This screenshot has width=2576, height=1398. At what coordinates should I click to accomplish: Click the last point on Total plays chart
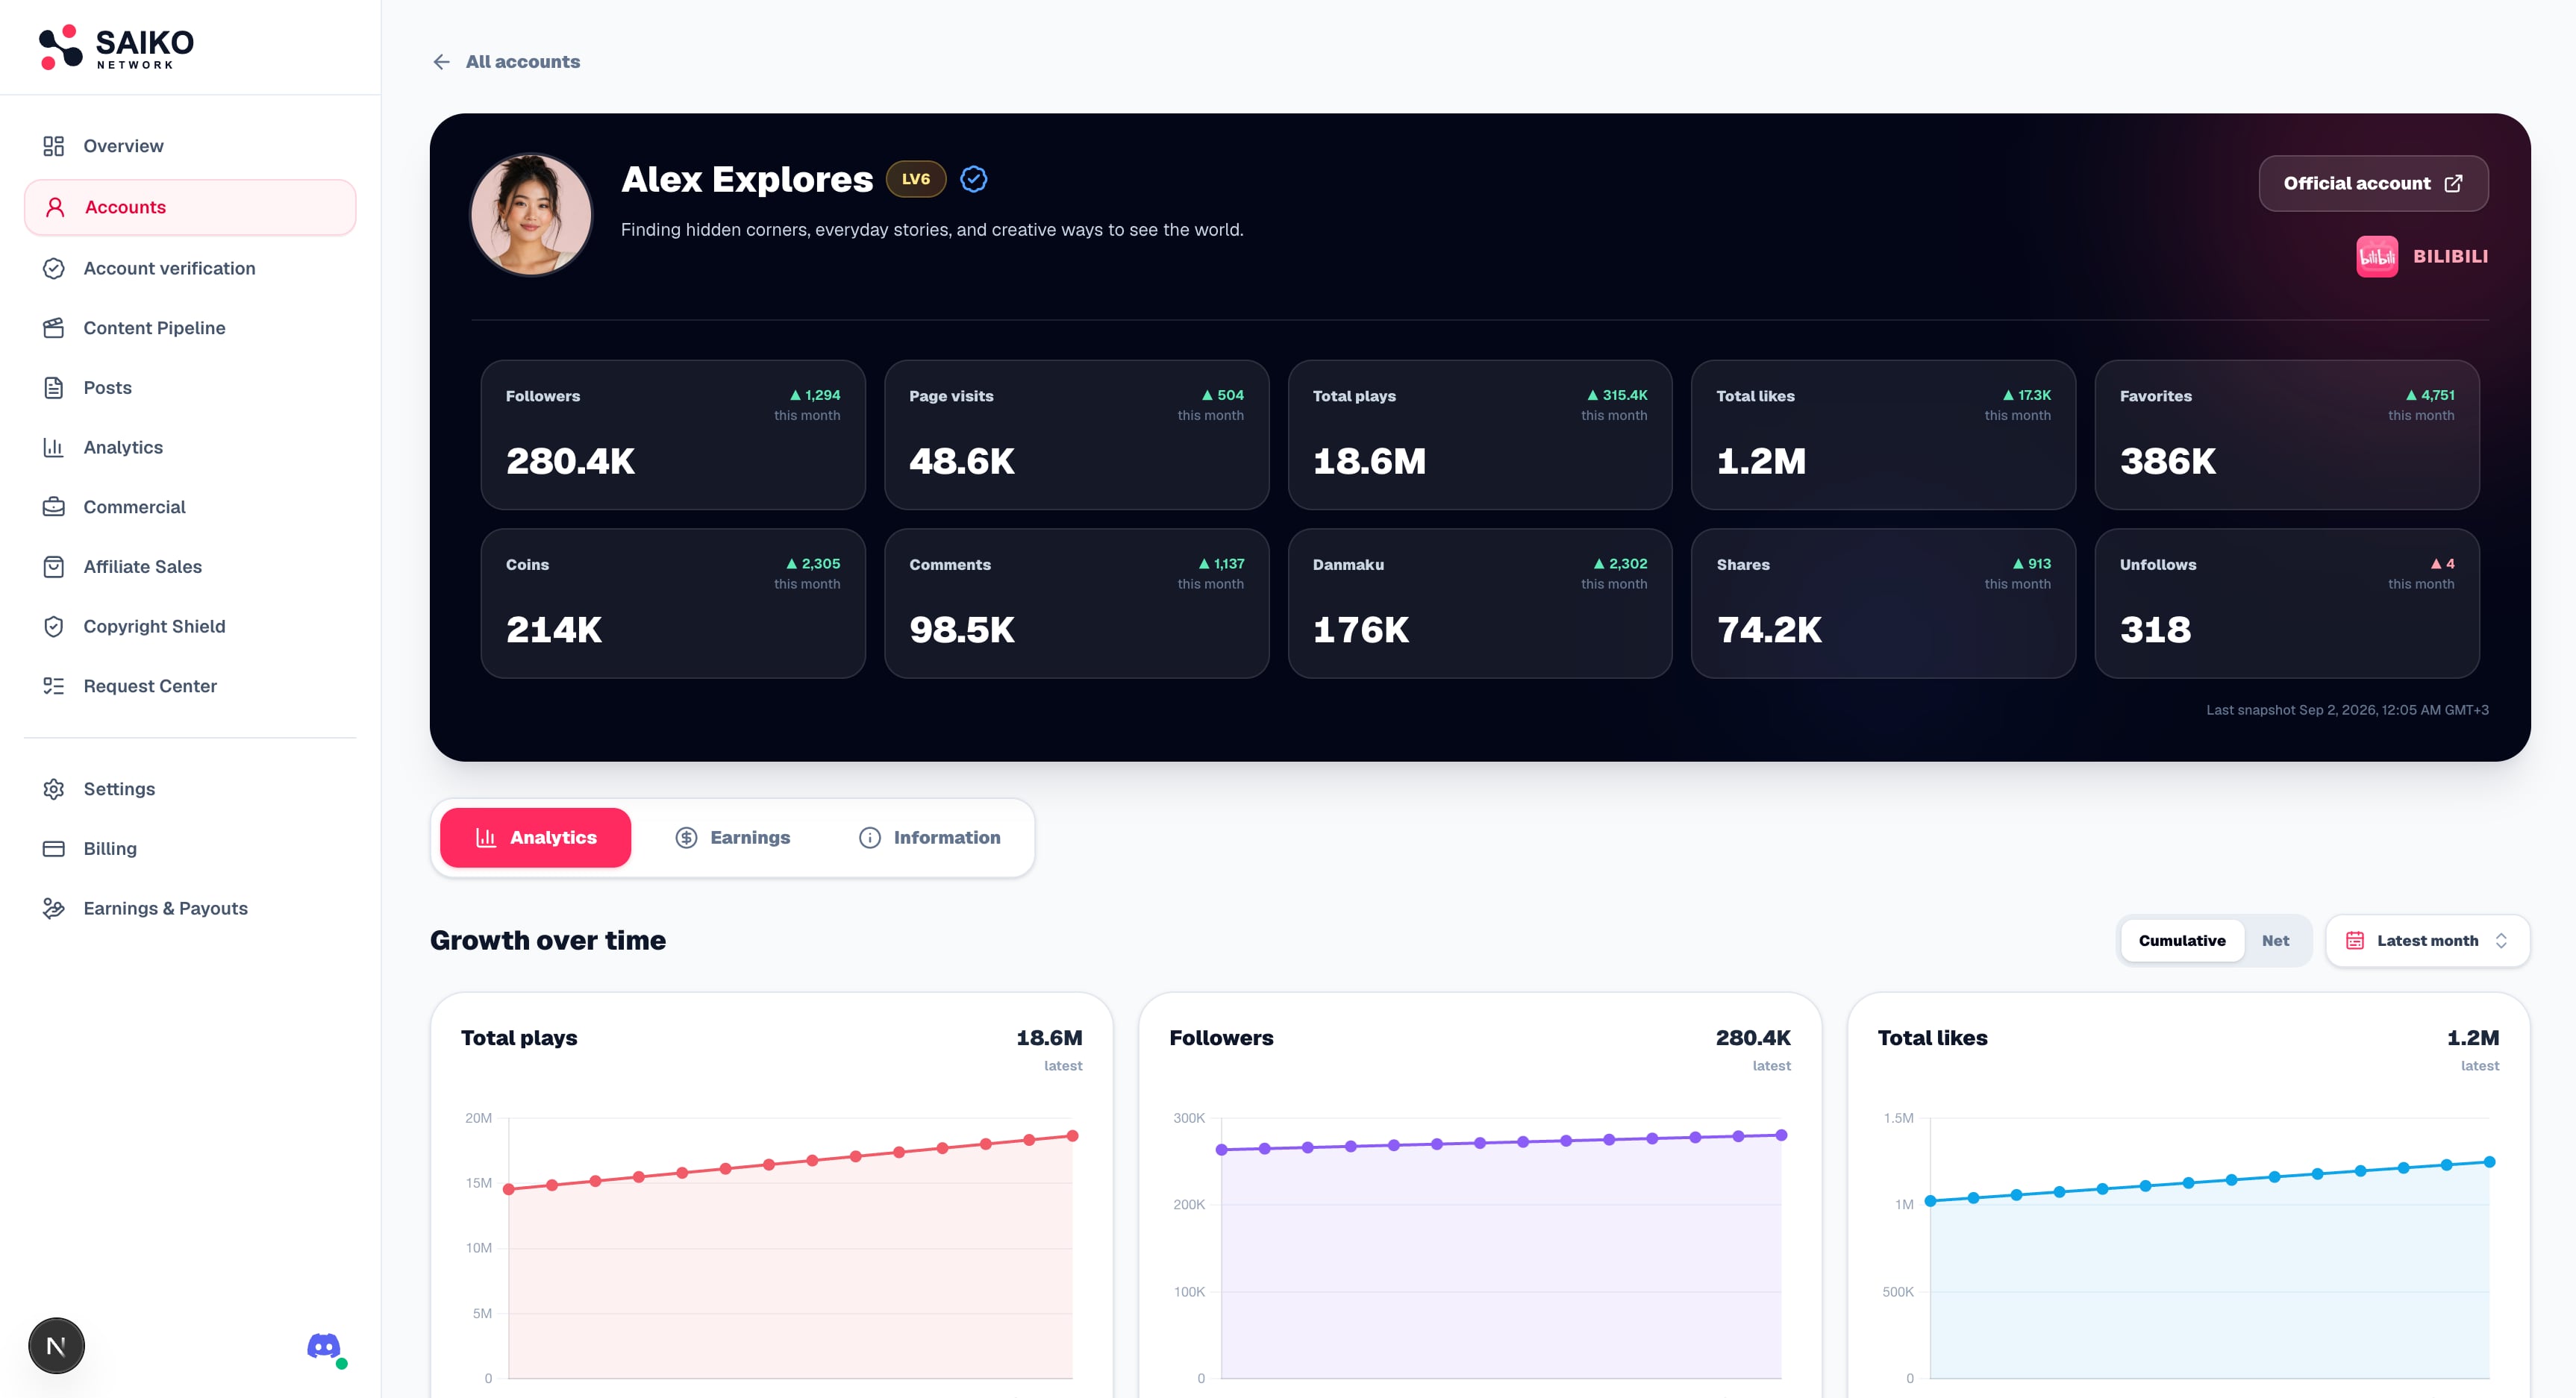(x=1072, y=1136)
